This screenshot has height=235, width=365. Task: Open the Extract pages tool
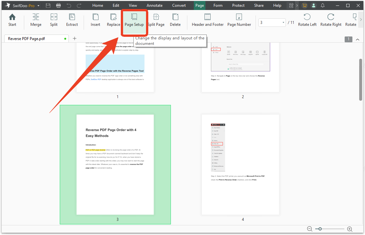[72, 20]
